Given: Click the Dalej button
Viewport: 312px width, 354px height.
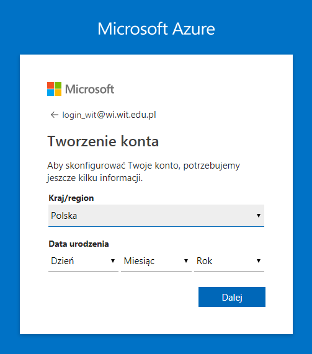Looking at the screenshot, I should [232, 297].
